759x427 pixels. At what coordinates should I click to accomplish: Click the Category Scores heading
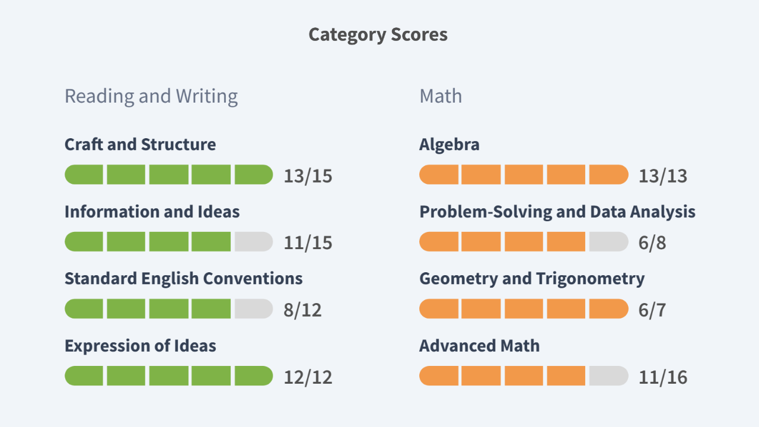(x=378, y=34)
